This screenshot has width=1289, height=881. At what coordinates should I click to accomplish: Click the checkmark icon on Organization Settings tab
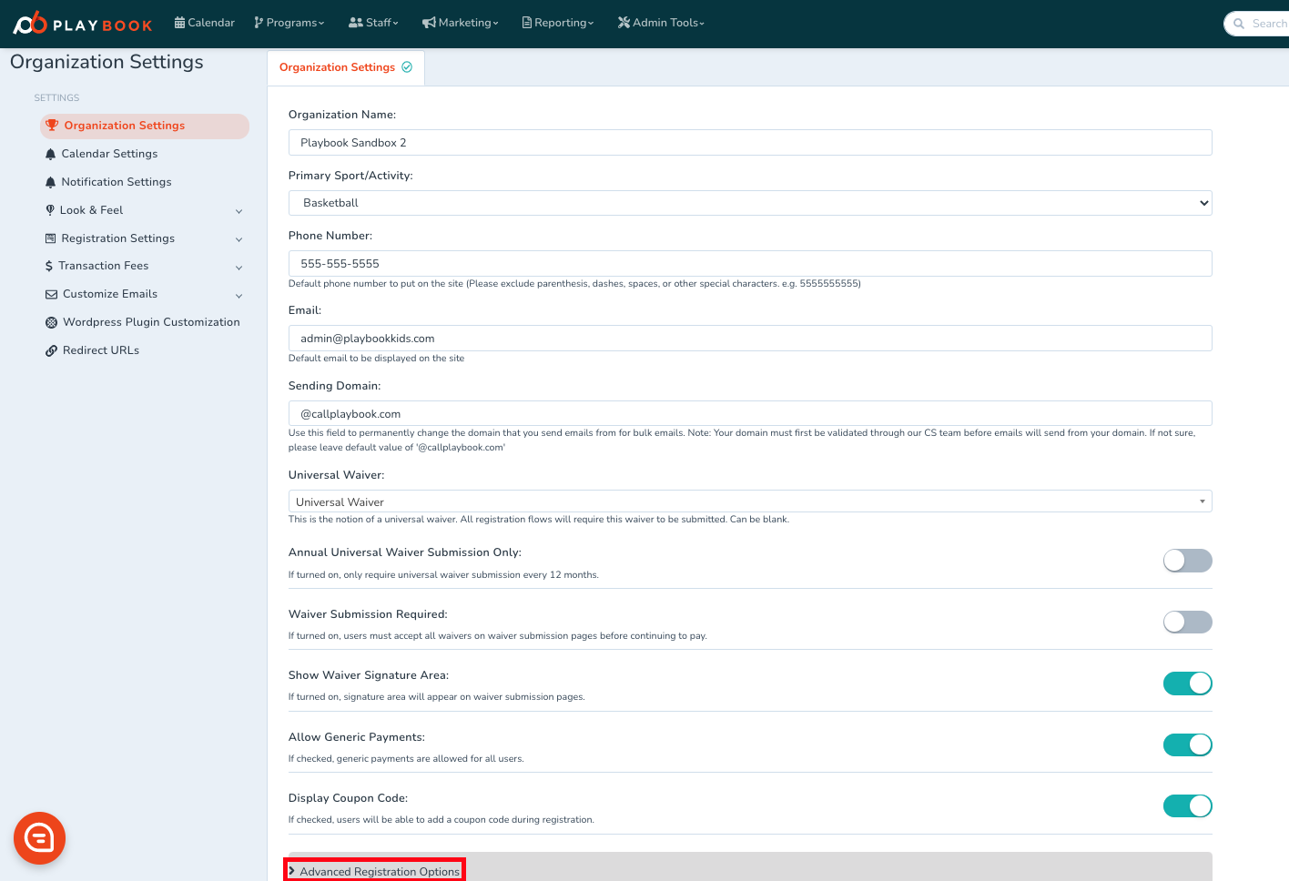pos(407,67)
